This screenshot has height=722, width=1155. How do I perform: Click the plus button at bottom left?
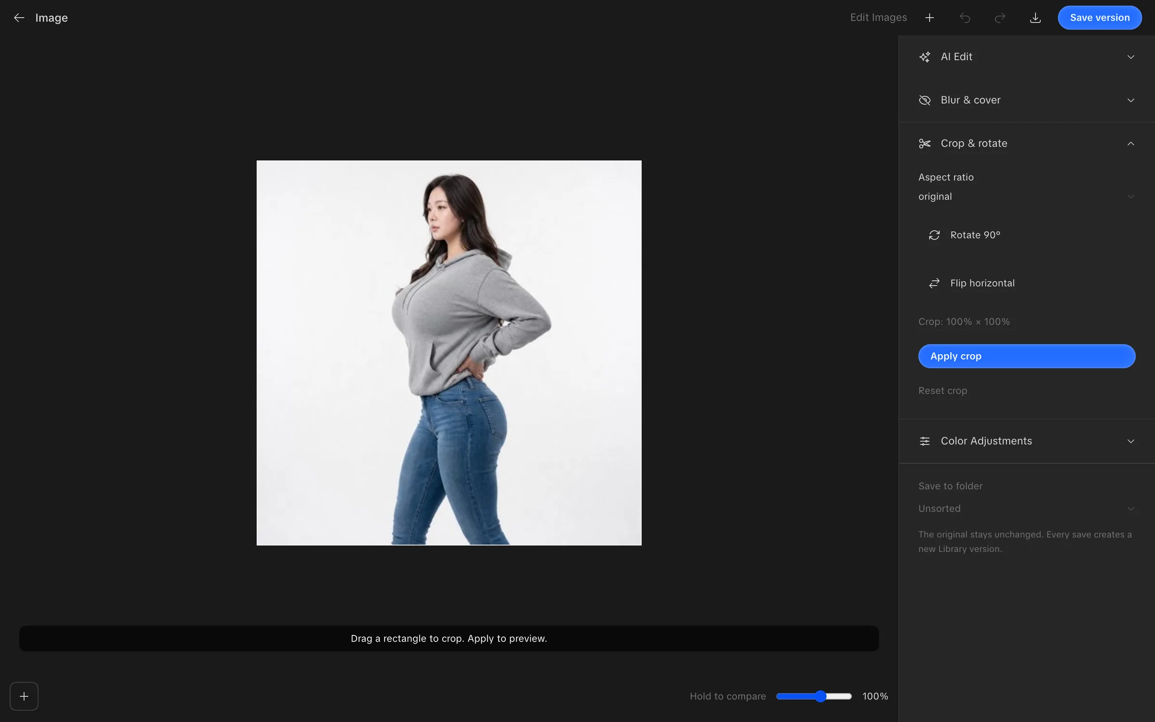[x=24, y=696]
